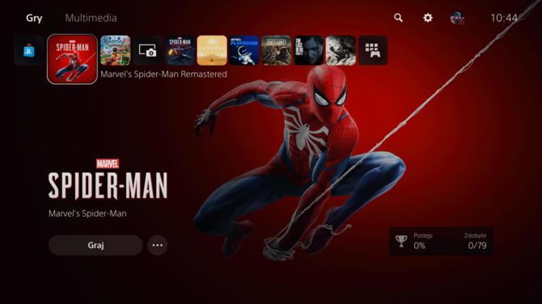Select the Days Gone game tile
Screen dimensions: 542x304
(x=276, y=50)
